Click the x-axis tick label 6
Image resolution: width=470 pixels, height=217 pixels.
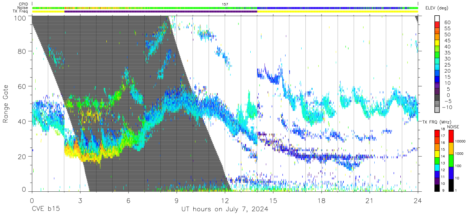coord(129,201)
